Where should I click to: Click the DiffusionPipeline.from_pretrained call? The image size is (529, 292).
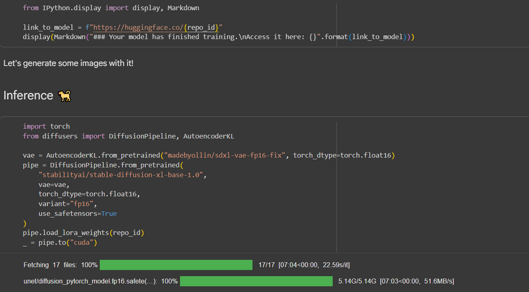118,165
